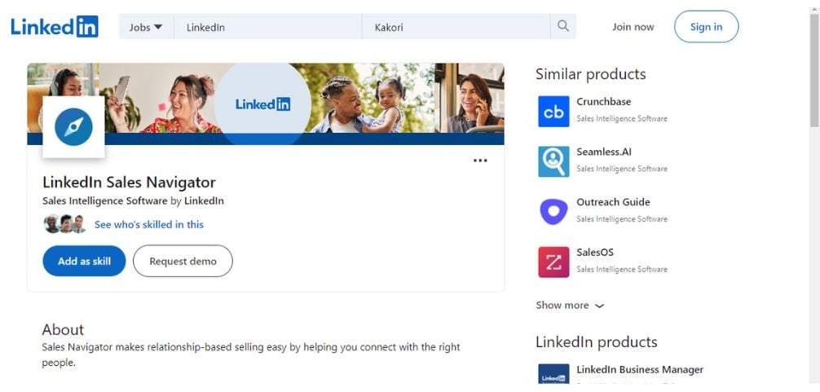Expand the Show more similar products
This screenshot has height=392, width=820.
coord(570,306)
